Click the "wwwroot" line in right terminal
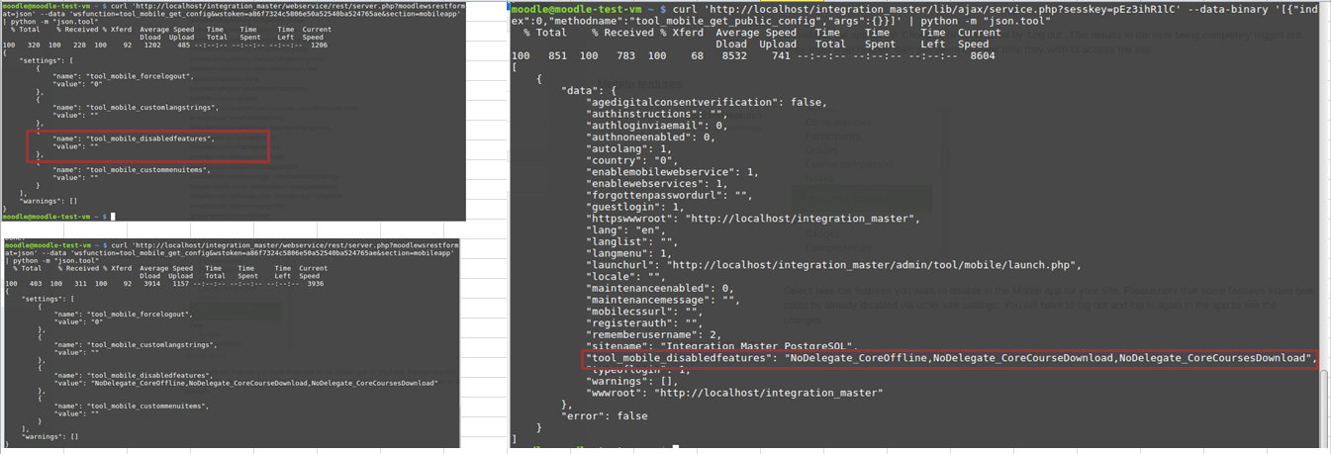The image size is (1331, 454). click(732, 392)
